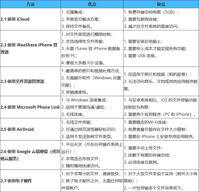Click '3. 无需 iTunes 将 iPhone 数据备' line
Screen dimensions: 199x192
click(91, 48)
